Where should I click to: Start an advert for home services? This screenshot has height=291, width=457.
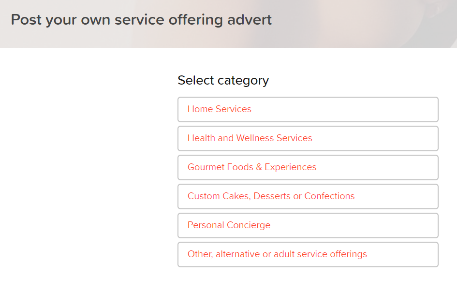coord(308,109)
